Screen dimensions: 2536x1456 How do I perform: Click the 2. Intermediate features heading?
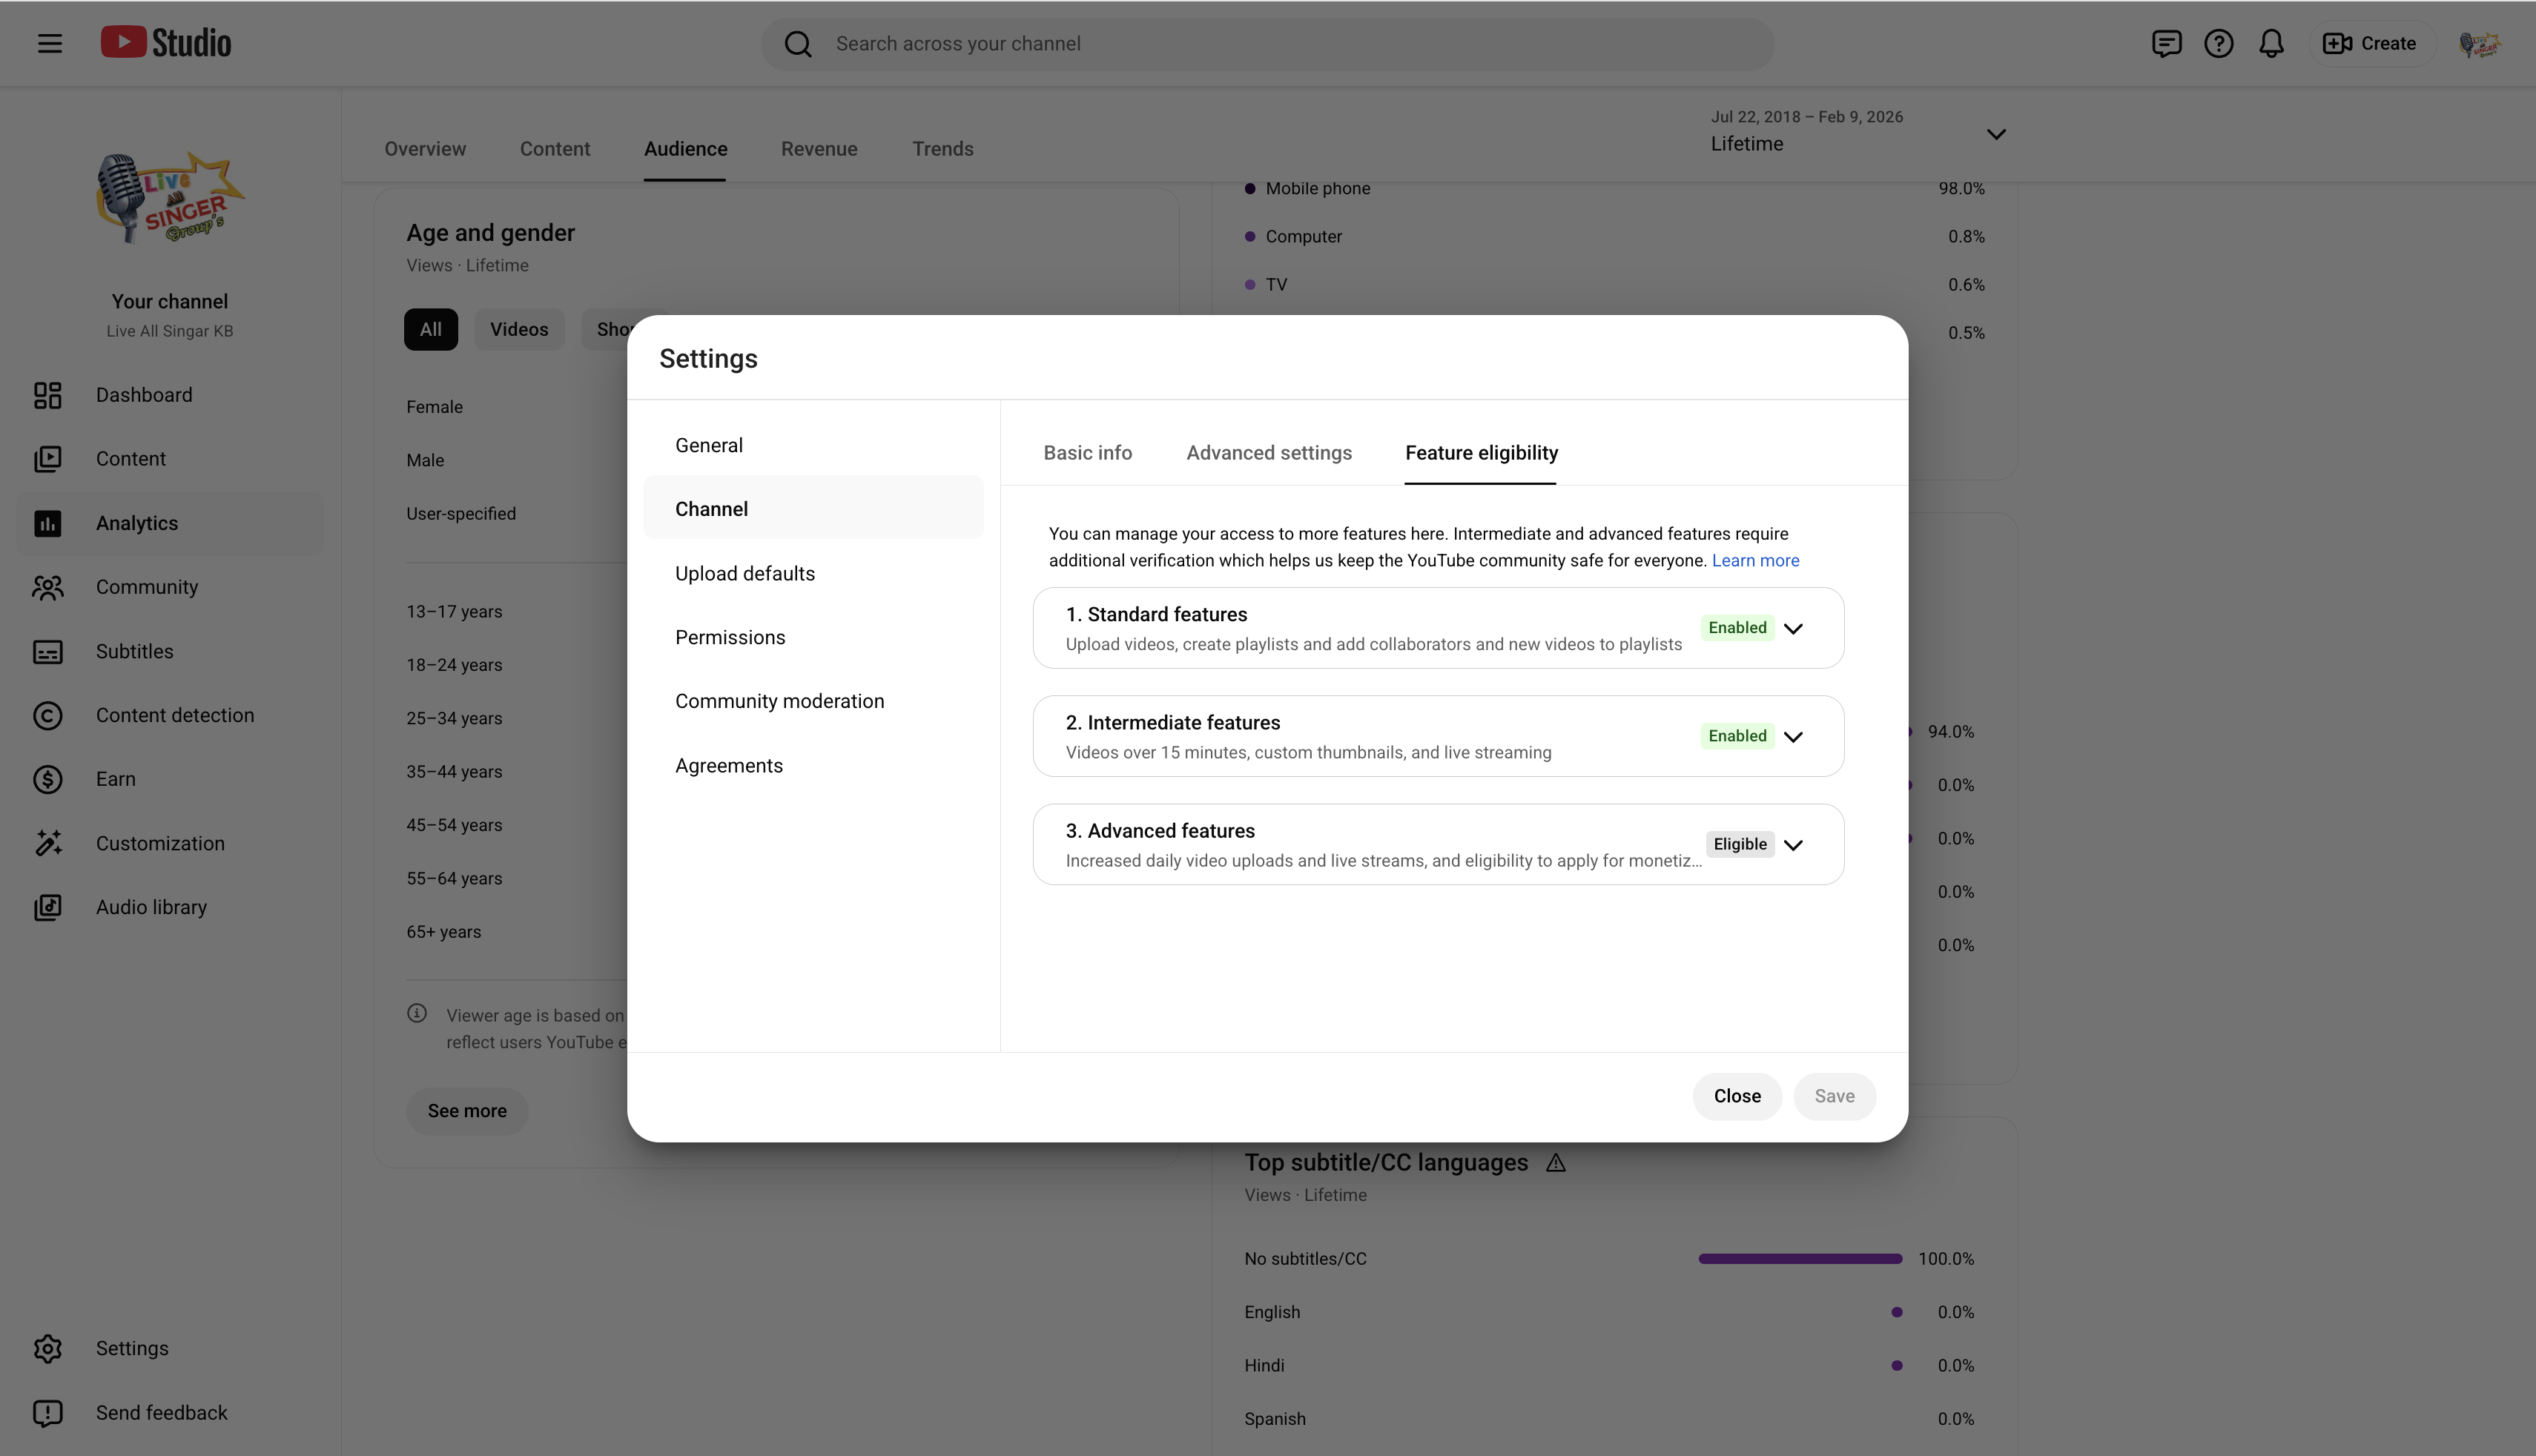pos(1172,722)
